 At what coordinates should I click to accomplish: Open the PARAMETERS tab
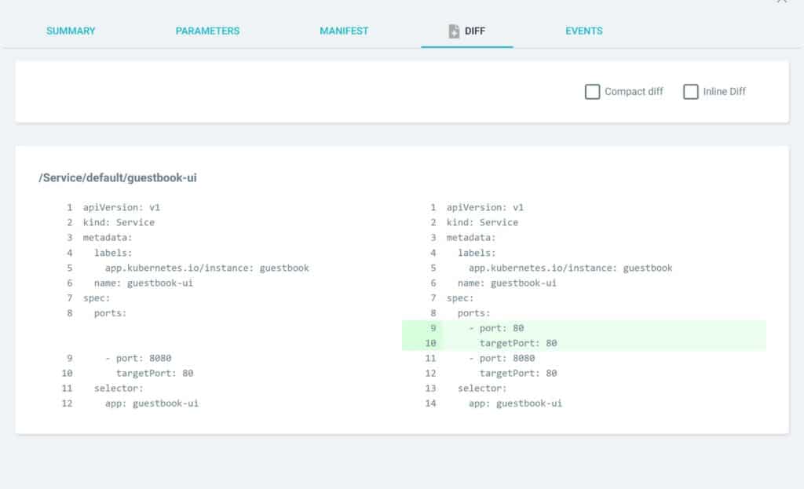pos(207,31)
